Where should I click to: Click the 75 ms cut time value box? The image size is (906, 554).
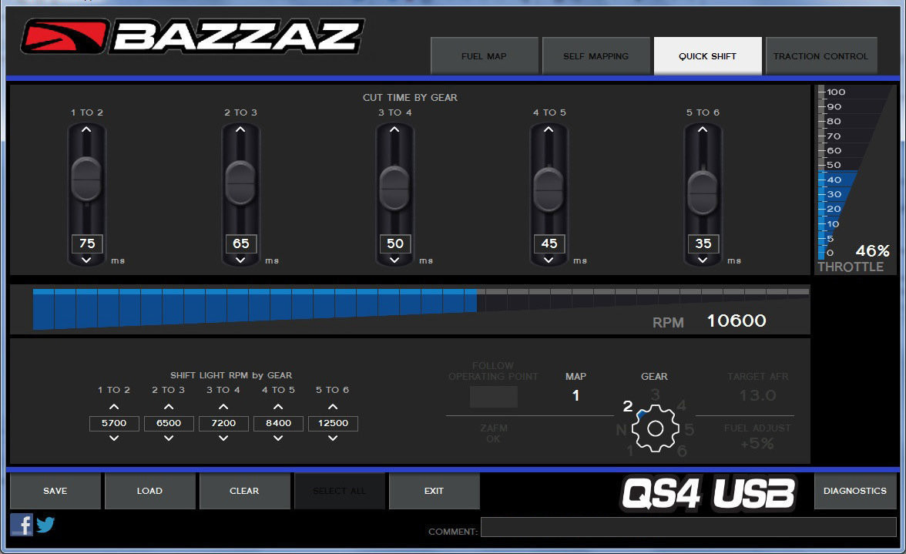click(x=86, y=243)
